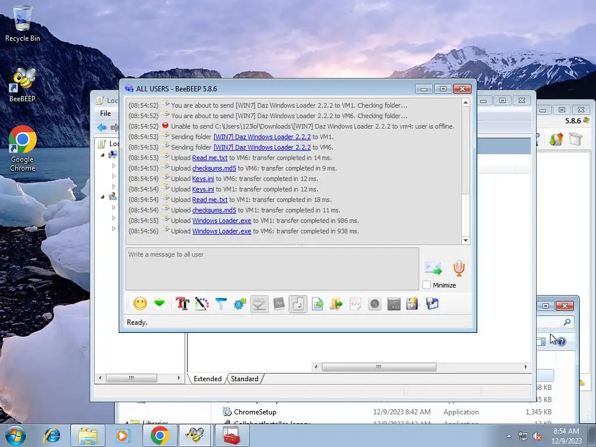Click the 5.8.6 version label
Image resolution: width=596 pixels, height=447 pixels.
point(573,121)
